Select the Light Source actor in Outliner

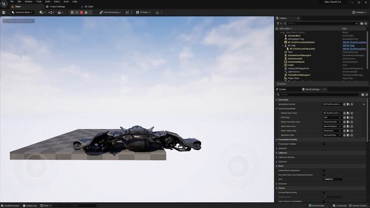tap(294, 72)
